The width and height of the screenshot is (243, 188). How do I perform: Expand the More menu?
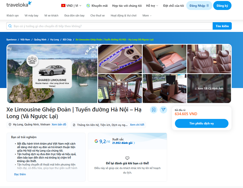(147, 15)
